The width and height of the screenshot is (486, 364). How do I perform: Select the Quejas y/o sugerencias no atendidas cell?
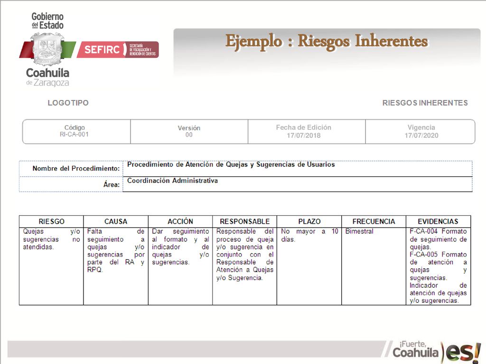click(x=51, y=266)
